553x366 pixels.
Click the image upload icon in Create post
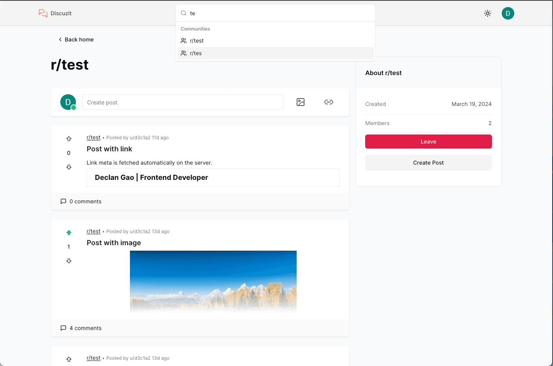pyautogui.click(x=301, y=102)
